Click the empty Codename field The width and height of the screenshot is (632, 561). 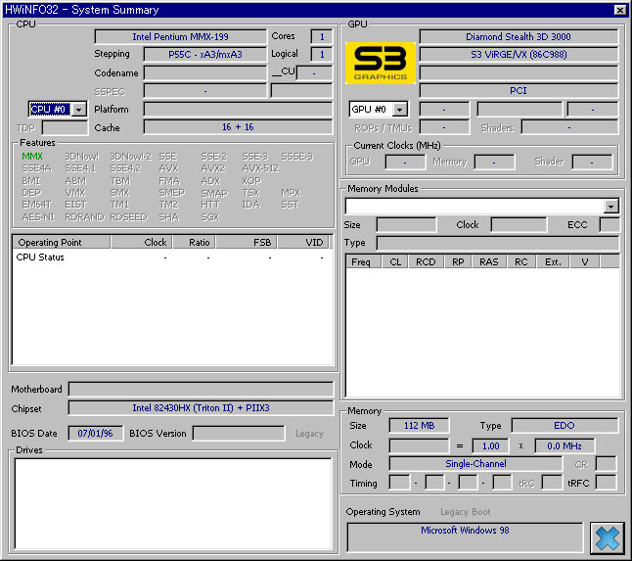[x=205, y=73]
